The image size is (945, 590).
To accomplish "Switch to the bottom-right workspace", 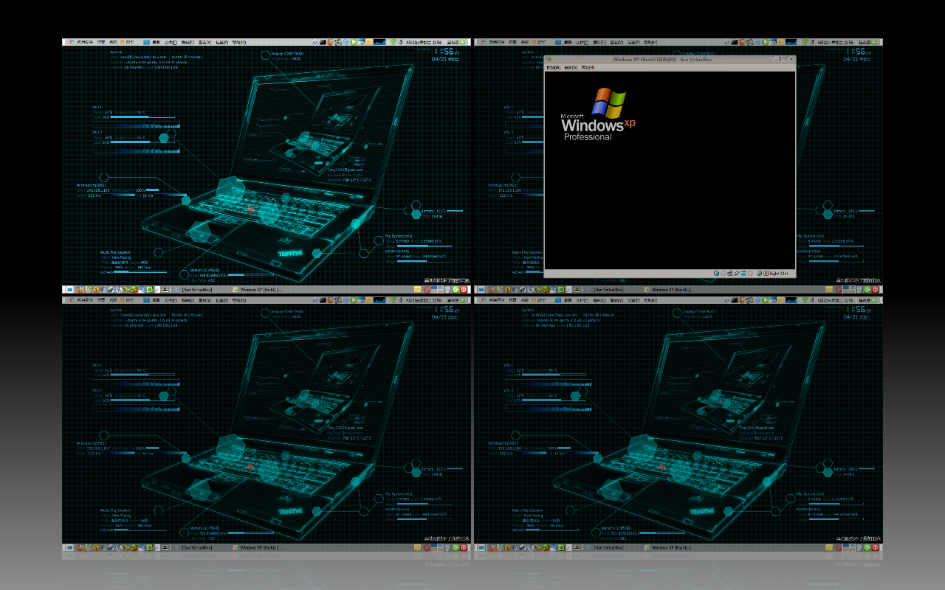I will [678, 425].
